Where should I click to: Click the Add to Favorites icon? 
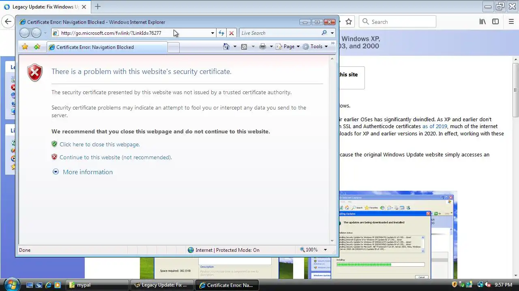point(37,47)
